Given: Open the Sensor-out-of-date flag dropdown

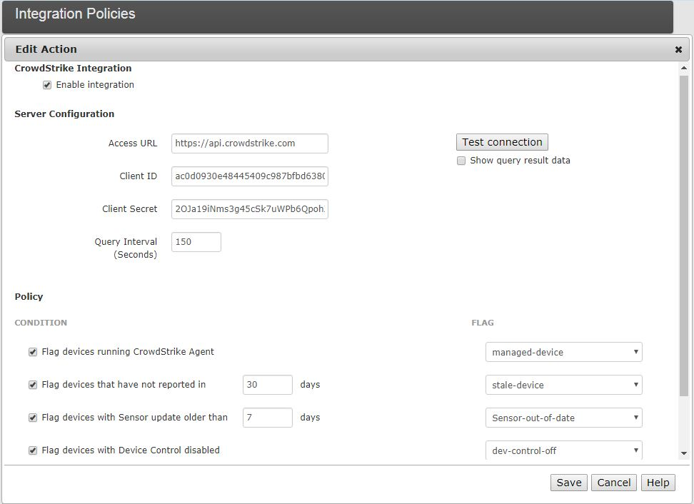Looking at the screenshot, I should pos(563,418).
